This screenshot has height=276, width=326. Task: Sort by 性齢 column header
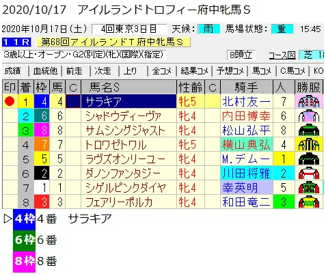click(191, 87)
